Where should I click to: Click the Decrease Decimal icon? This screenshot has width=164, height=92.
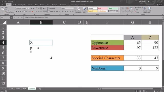tap(73, 11)
